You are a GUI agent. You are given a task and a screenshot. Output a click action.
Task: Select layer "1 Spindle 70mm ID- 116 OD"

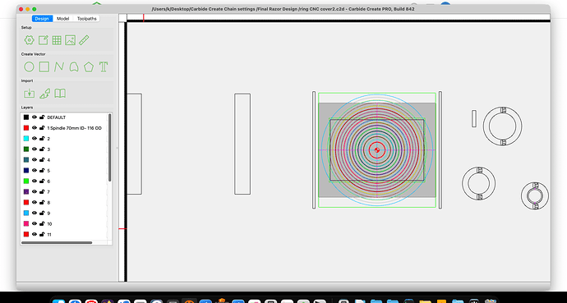(74, 128)
